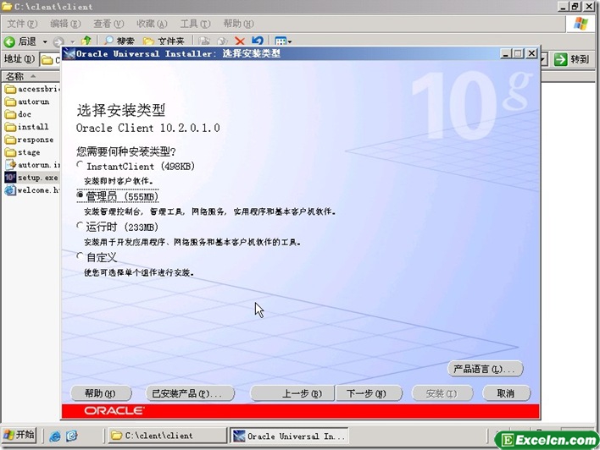Click the Oracle installer title bar icon
This screenshot has height=450, width=600.
coord(69,54)
